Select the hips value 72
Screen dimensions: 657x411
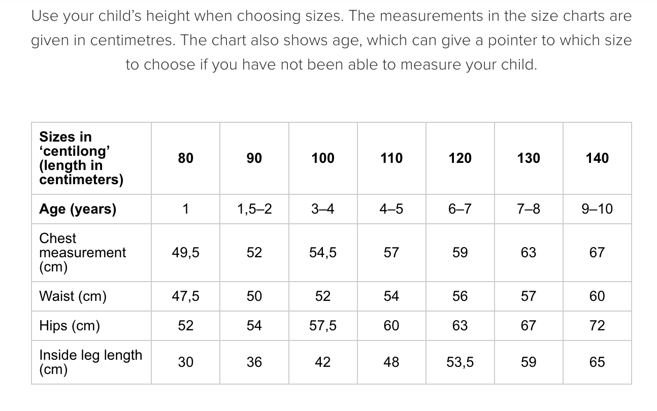pyautogui.click(x=597, y=326)
